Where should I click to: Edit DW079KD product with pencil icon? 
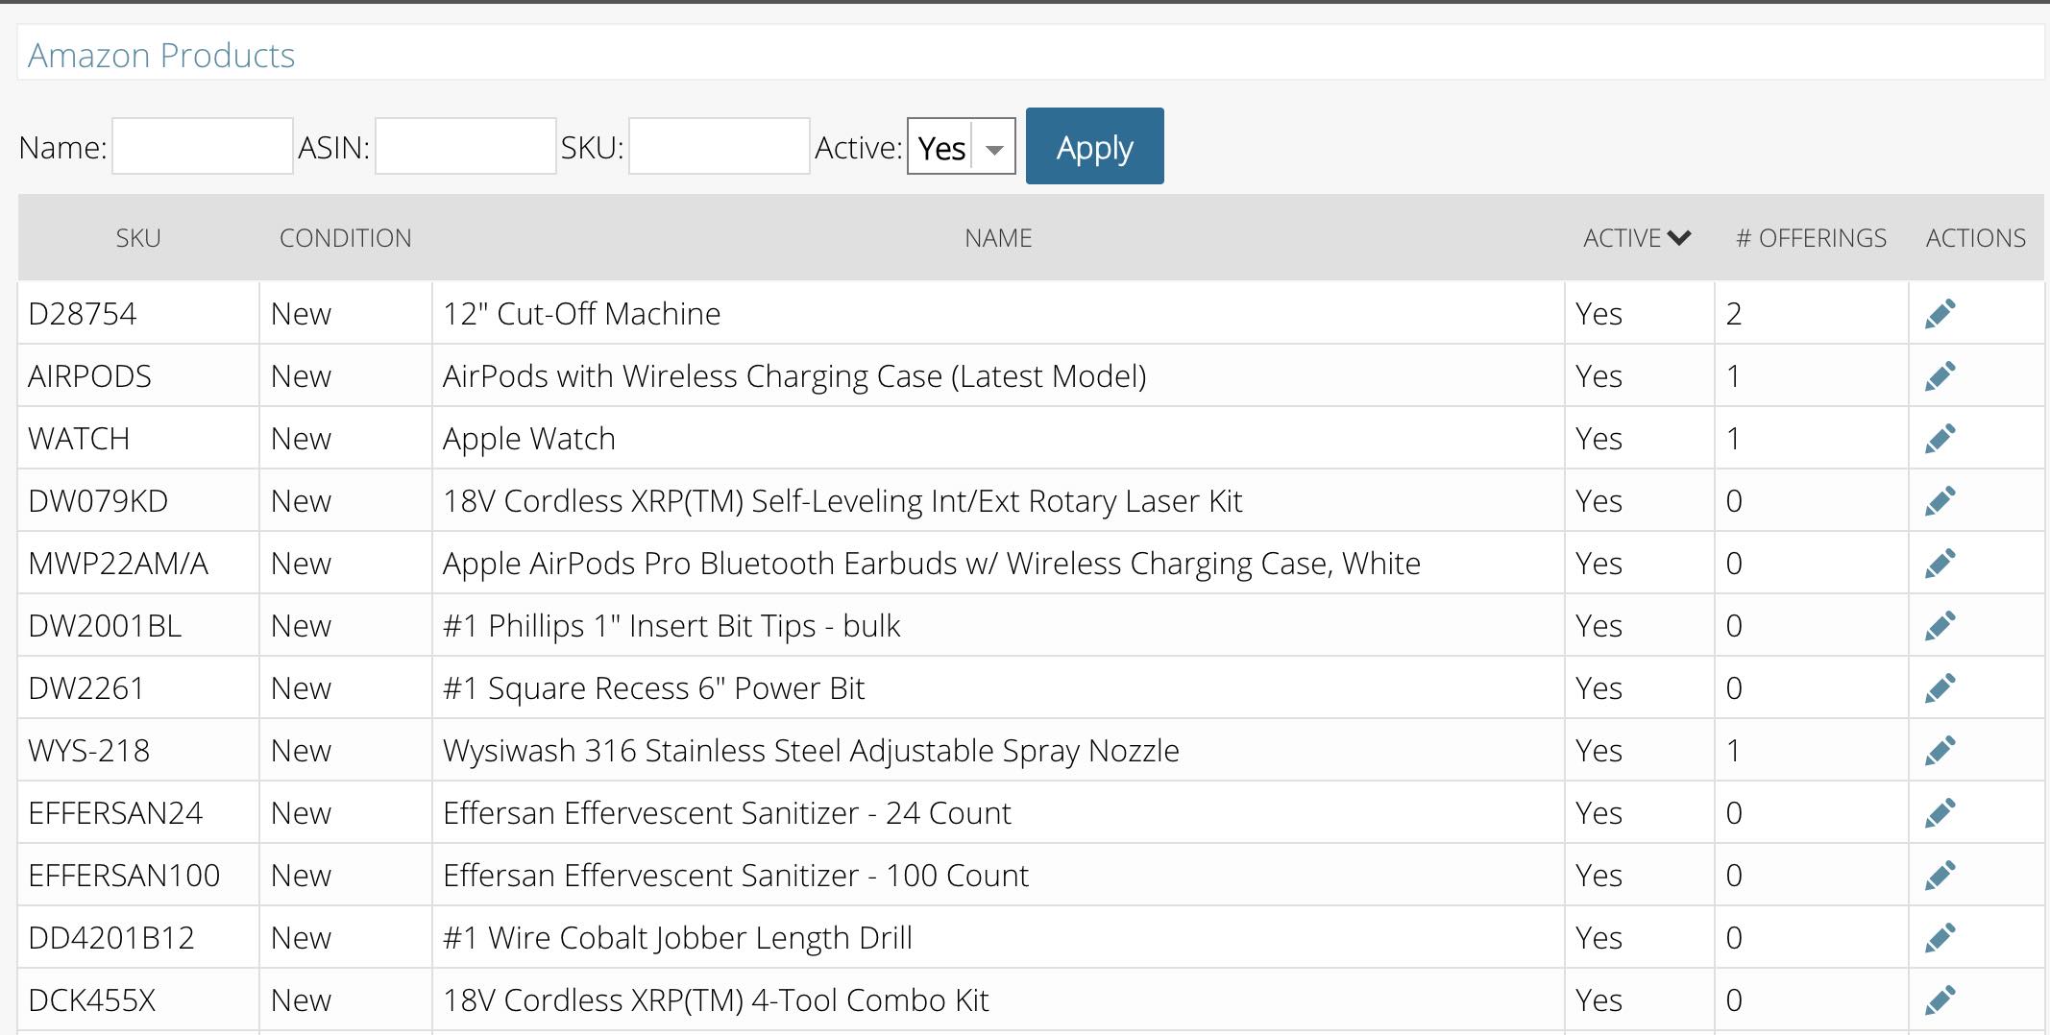[1940, 501]
